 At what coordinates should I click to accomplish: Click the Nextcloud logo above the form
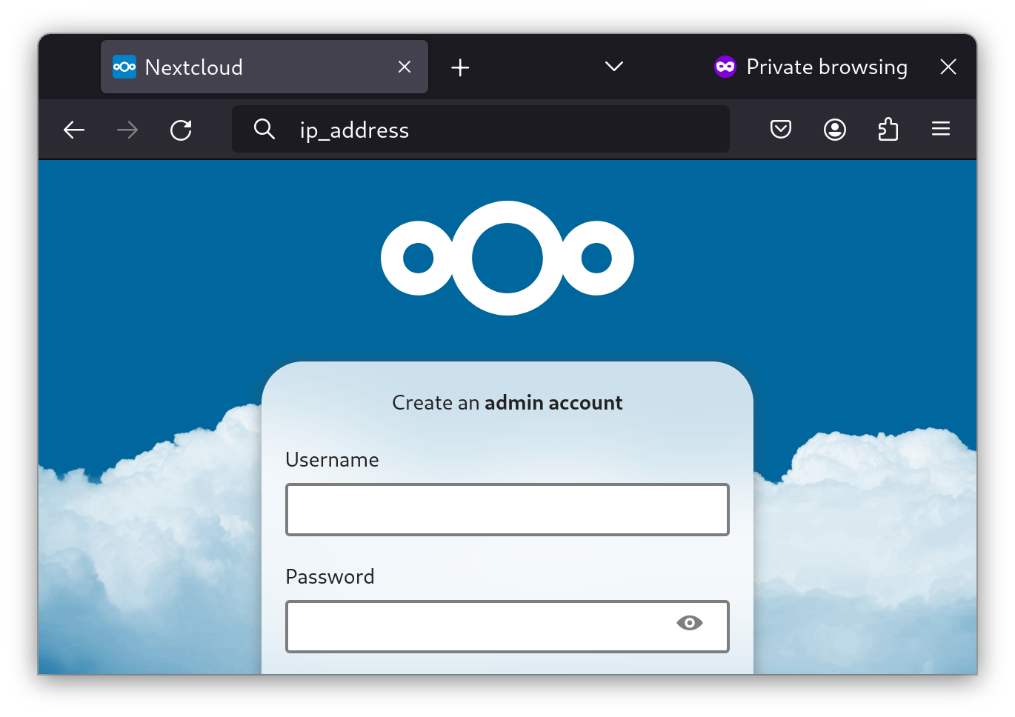point(507,257)
